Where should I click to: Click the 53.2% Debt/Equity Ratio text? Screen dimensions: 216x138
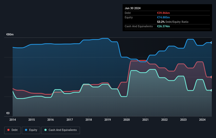pyautogui.click(x=173, y=22)
